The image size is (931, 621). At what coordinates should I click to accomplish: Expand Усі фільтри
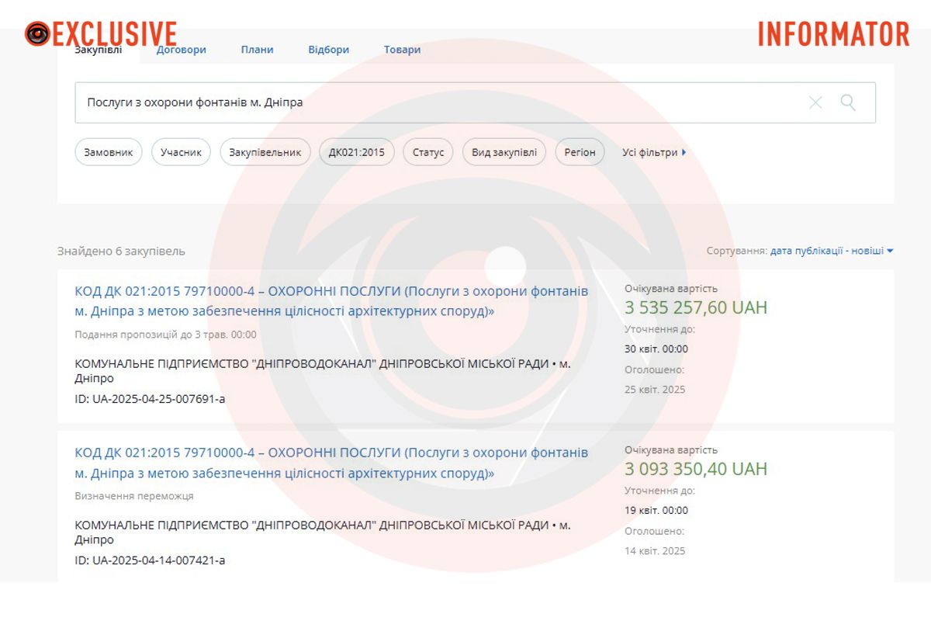[654, 152]
